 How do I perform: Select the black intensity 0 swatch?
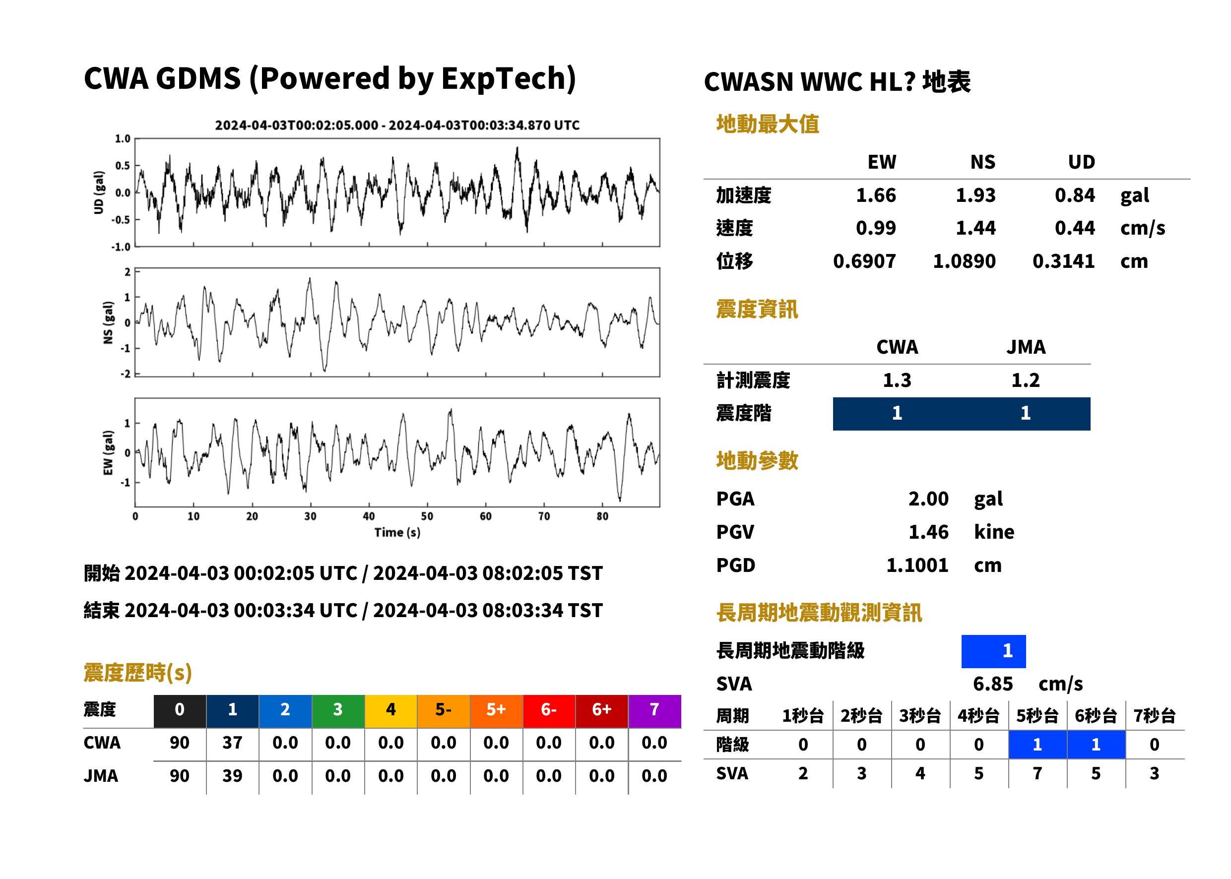pos(180,711)
